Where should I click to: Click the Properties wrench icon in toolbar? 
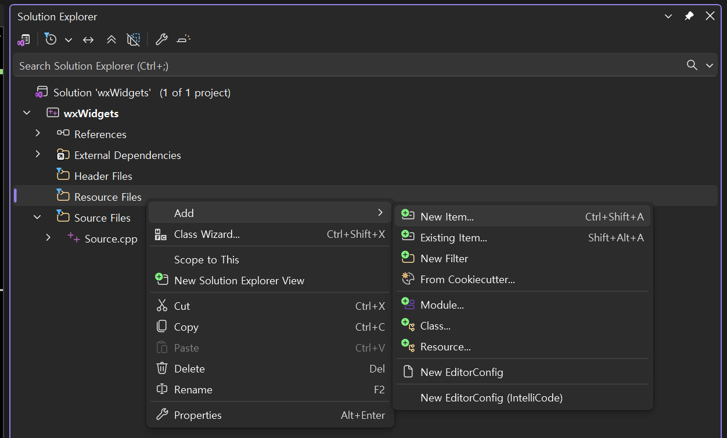tap(161, 39)
